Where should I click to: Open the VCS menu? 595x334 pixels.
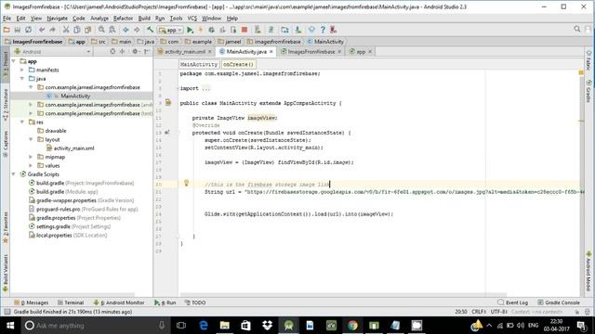point(192,19)
